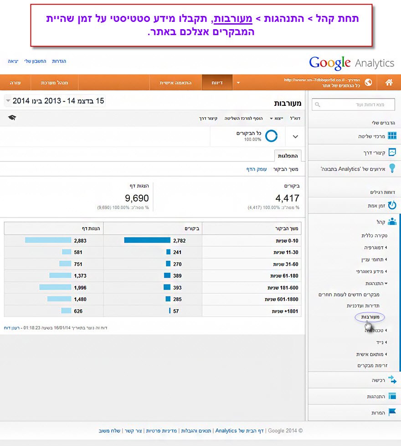This screenshot has height=446, width=401.
Task: Click the קיצורי דרך shortcuts icon
Action: [x=391, y=152]
